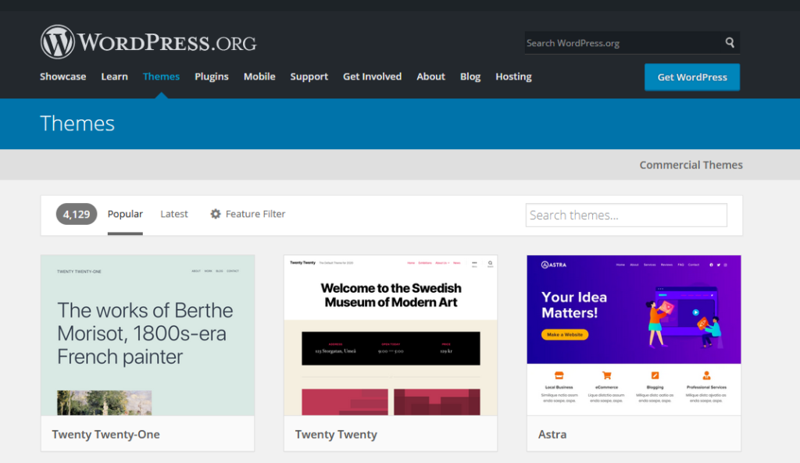Click search icon in Twenty Twenty preview

(x=490, y=264)
